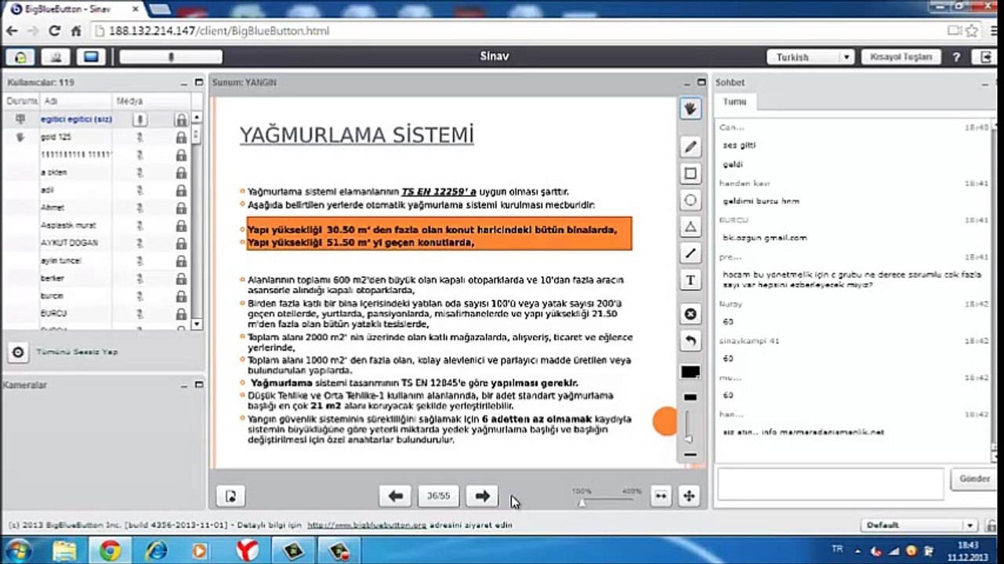Mute microphone in top bar
The image size is (1004, 564).
pos(171,57)
